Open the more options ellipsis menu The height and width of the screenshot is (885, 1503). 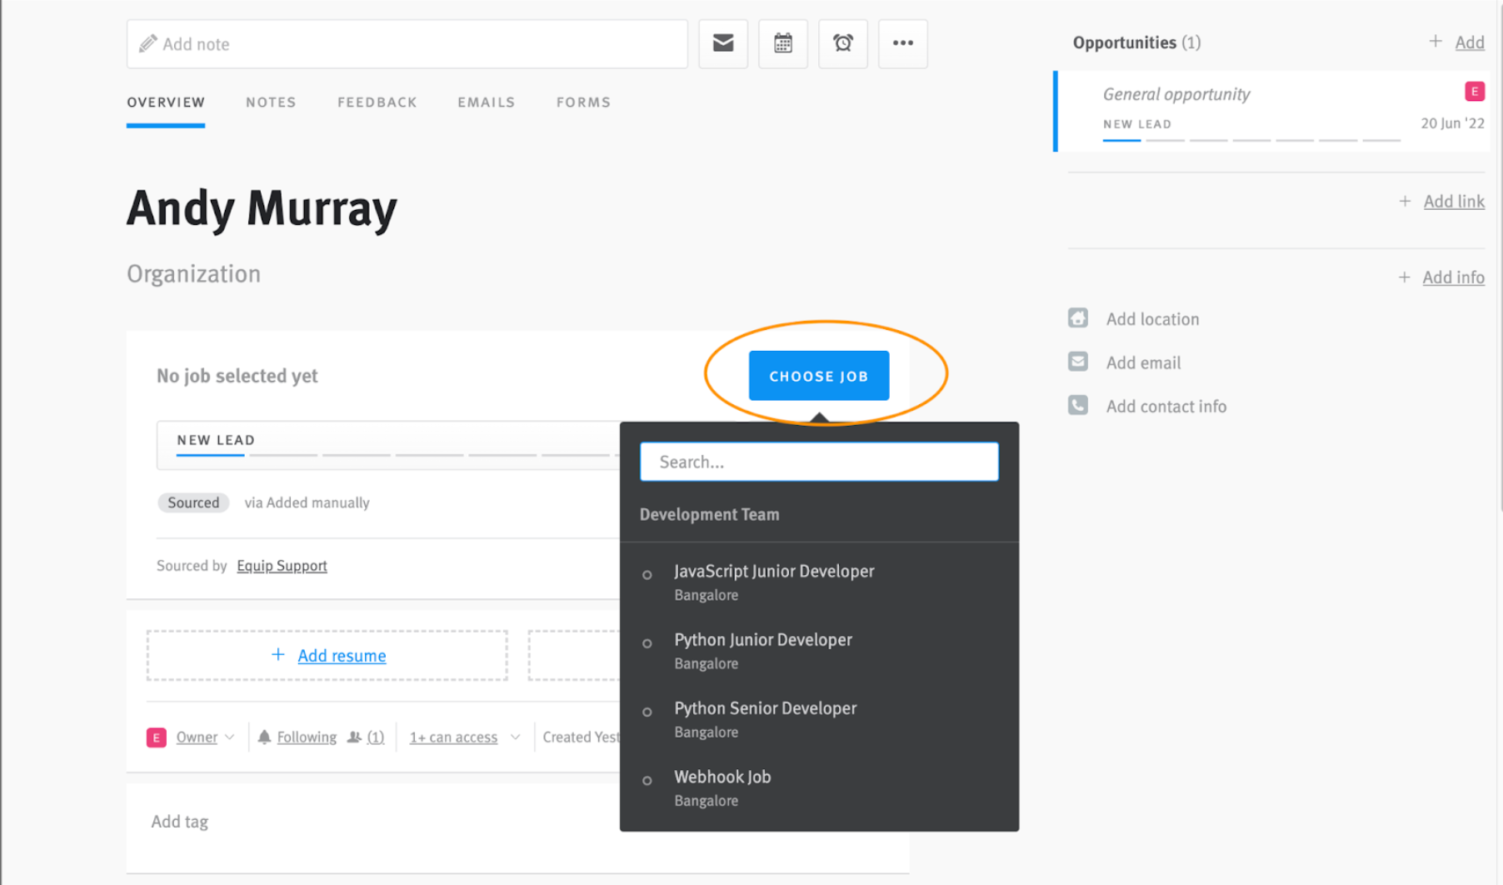coord(902,43)
